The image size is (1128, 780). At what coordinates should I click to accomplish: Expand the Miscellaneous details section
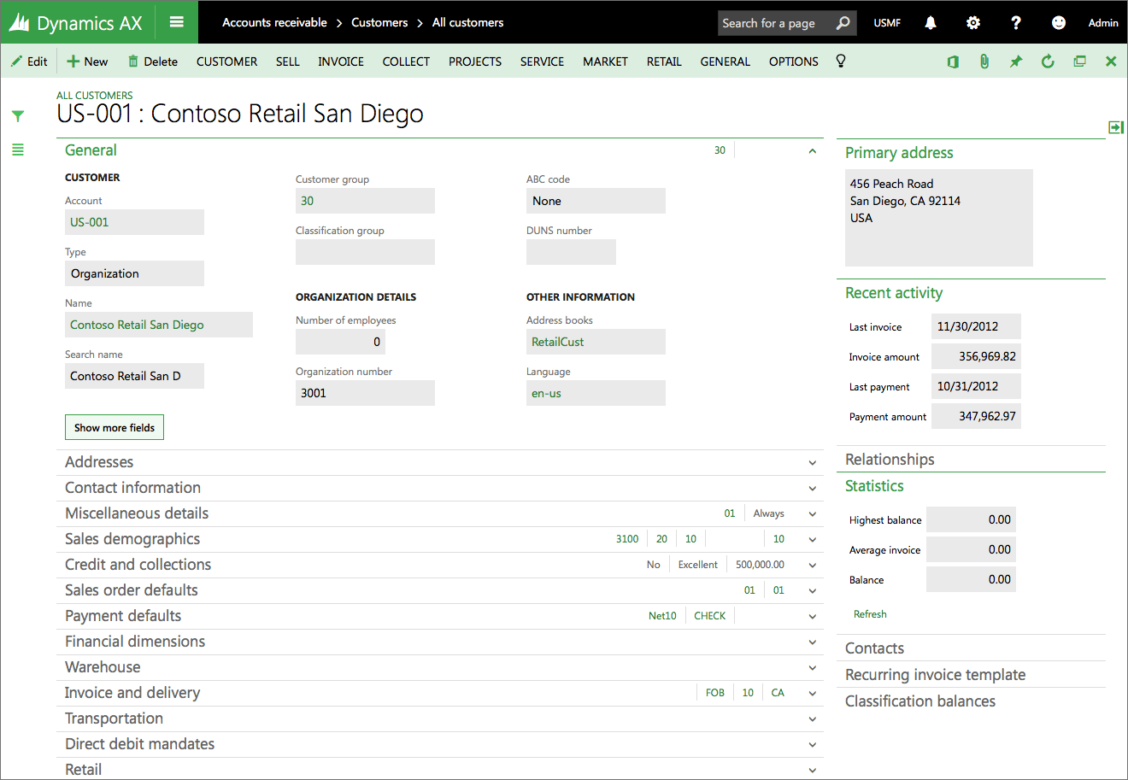click(440, 513)
